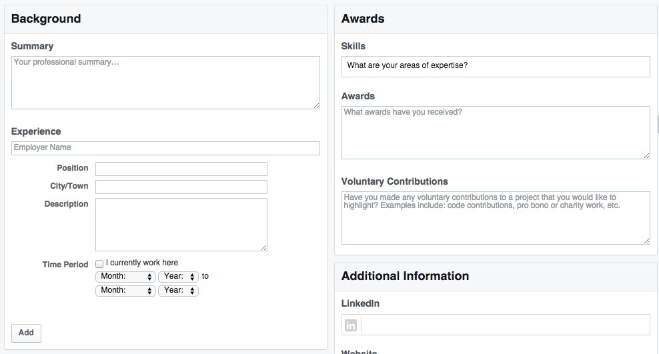Click the Description textarea resize handle
This screenshot has width=659, height=354.
[x=263, y=247]
